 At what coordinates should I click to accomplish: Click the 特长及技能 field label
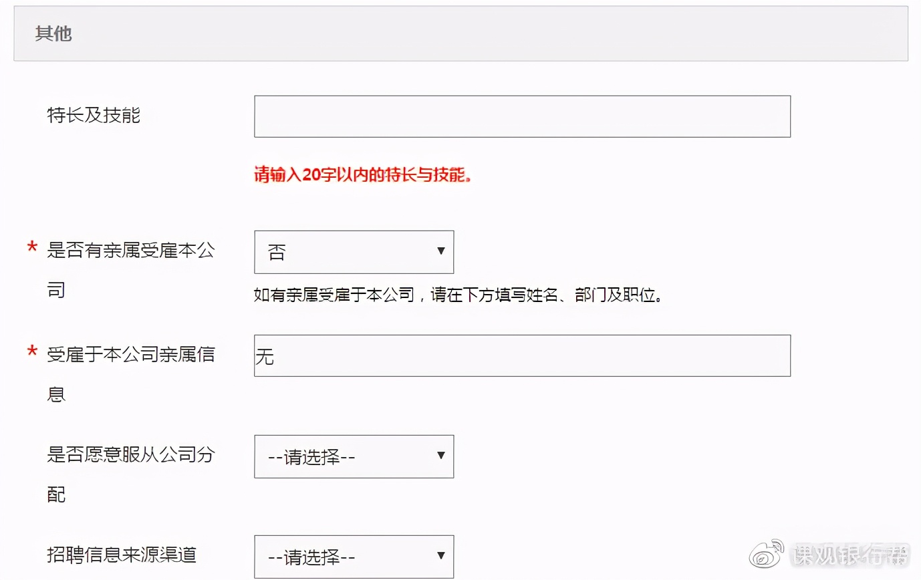pyautogui.click(x=94, y=116)
